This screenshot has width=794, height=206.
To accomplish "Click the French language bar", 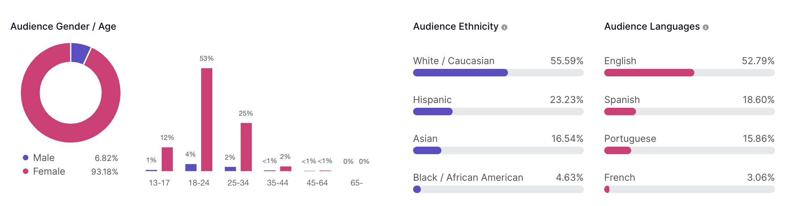I will pyautogui.click(x=689, y=189).
